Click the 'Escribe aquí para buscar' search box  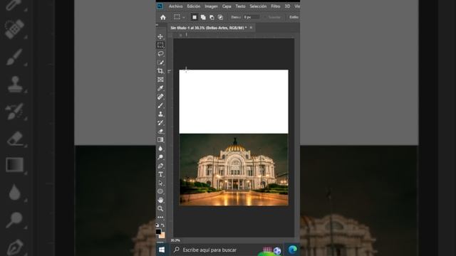227,250
